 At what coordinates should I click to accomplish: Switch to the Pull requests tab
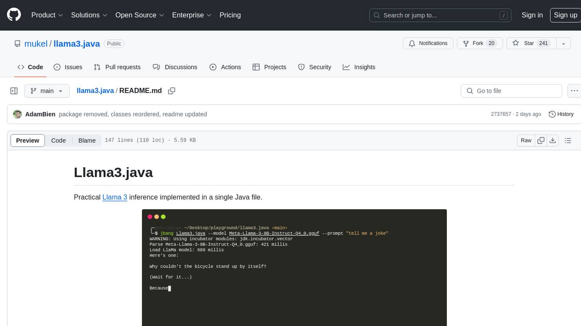[x=117, y=67]
